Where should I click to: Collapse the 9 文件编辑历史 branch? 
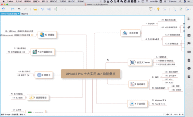click(30, 52)
